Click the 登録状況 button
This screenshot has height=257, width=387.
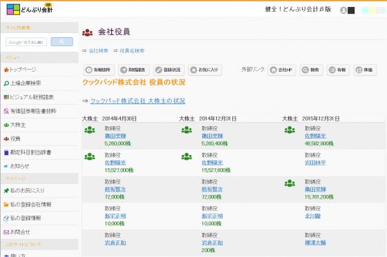click(x=169, y=70)
